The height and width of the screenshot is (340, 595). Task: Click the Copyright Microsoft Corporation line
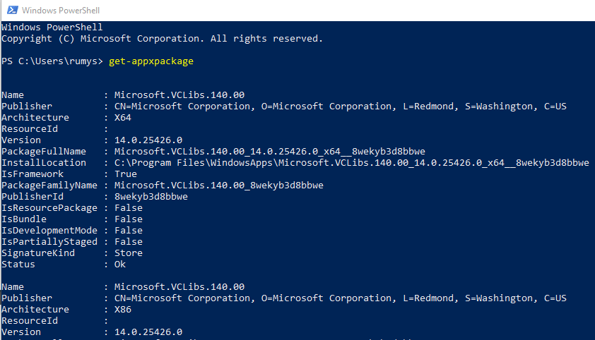162,39
